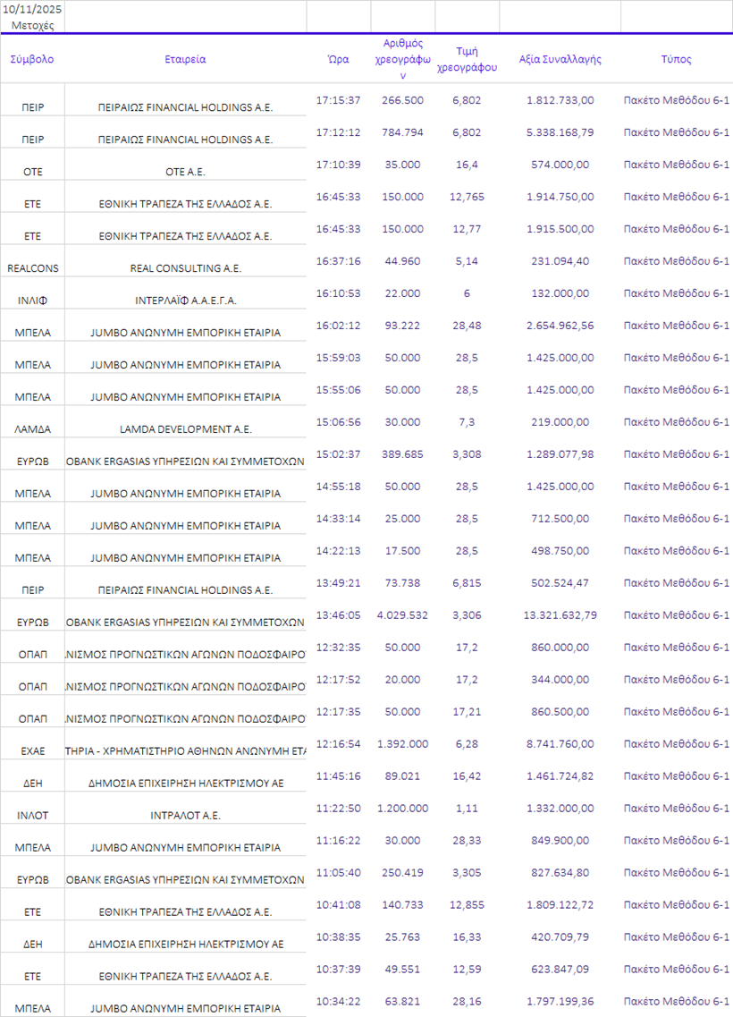Click the Αριθμός χρεογράφων column header

[x=402, y=59]
